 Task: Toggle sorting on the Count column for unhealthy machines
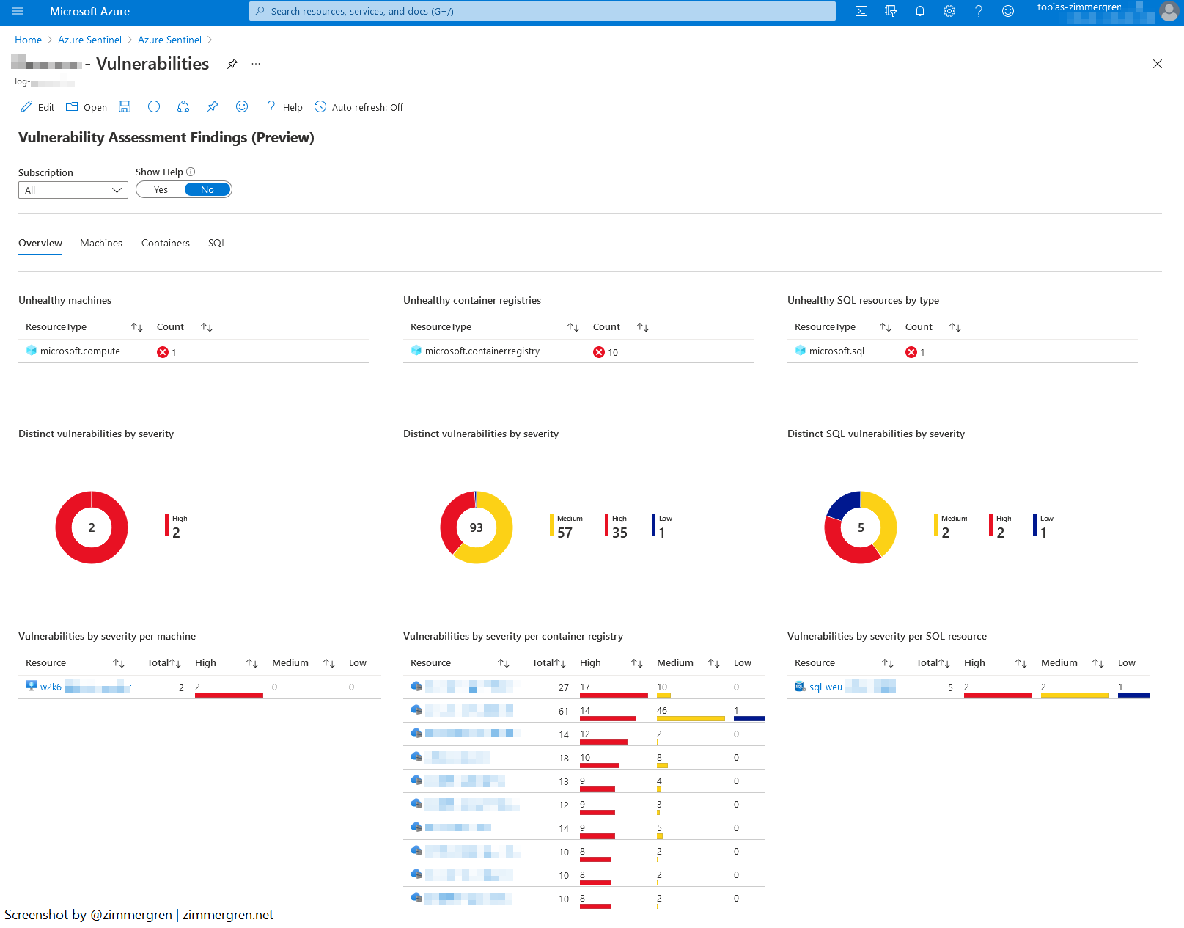coord(206,327)
